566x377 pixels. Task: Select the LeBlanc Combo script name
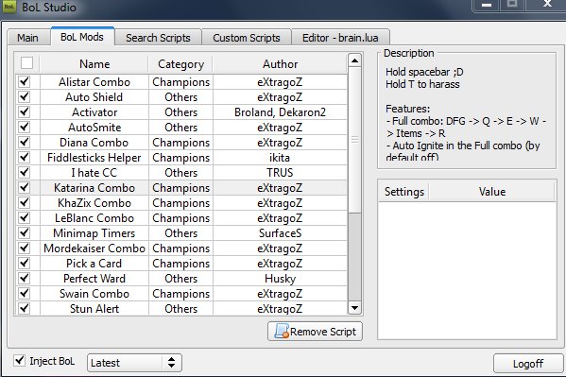[94, 218]
